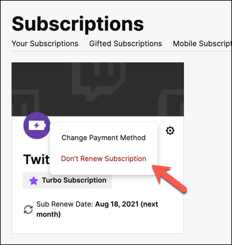The image size is (232, 245).
Task: Choose Don't Renew Subscription
Action: tap(104, 159)
